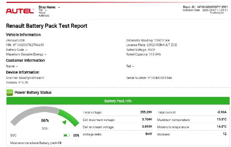Select the Maintenance advice Battery pack OK line
Screen dimensions: 231x147
pos(36,143)
